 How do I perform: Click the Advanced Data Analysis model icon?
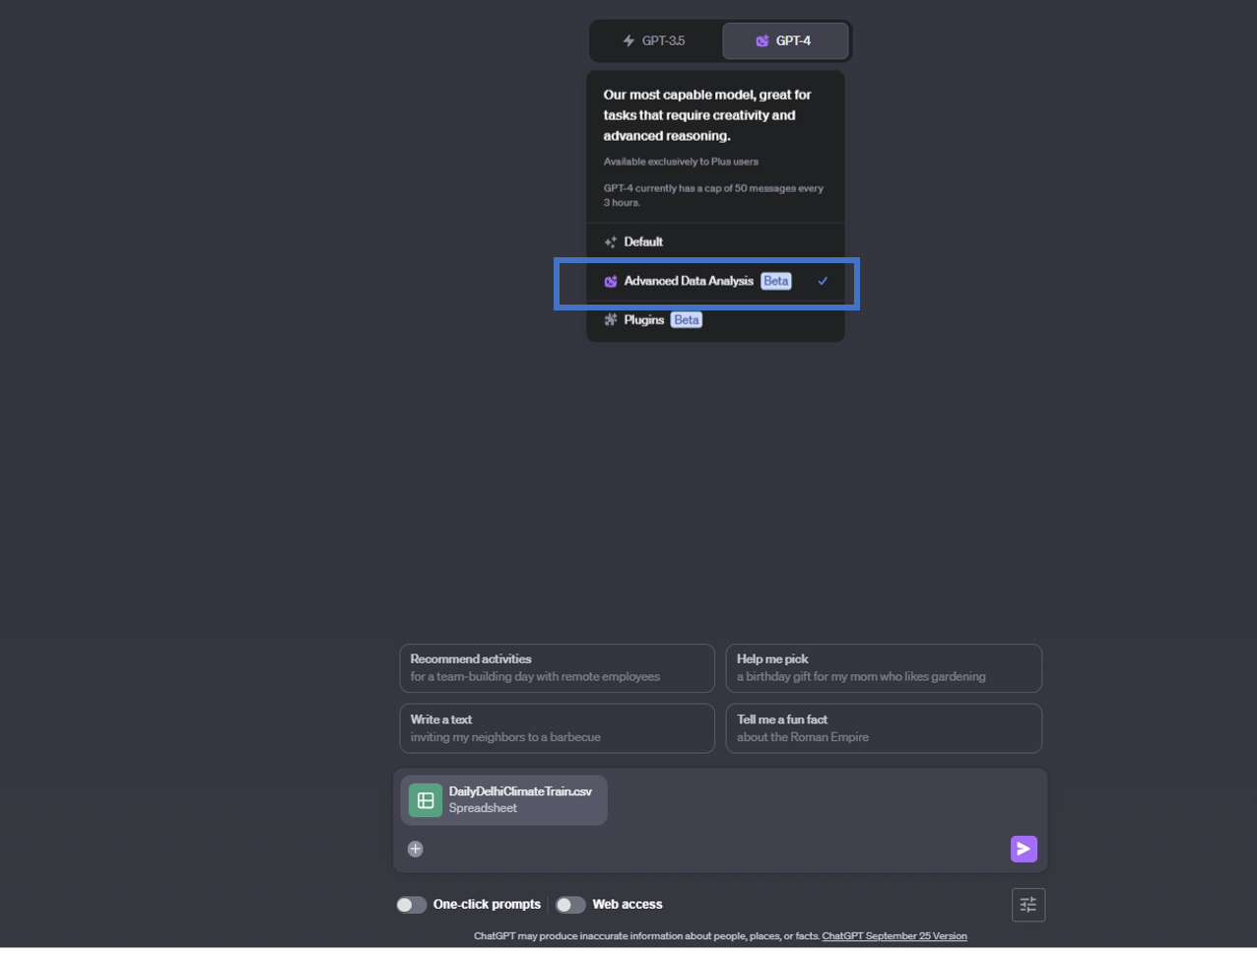(611, 281)
